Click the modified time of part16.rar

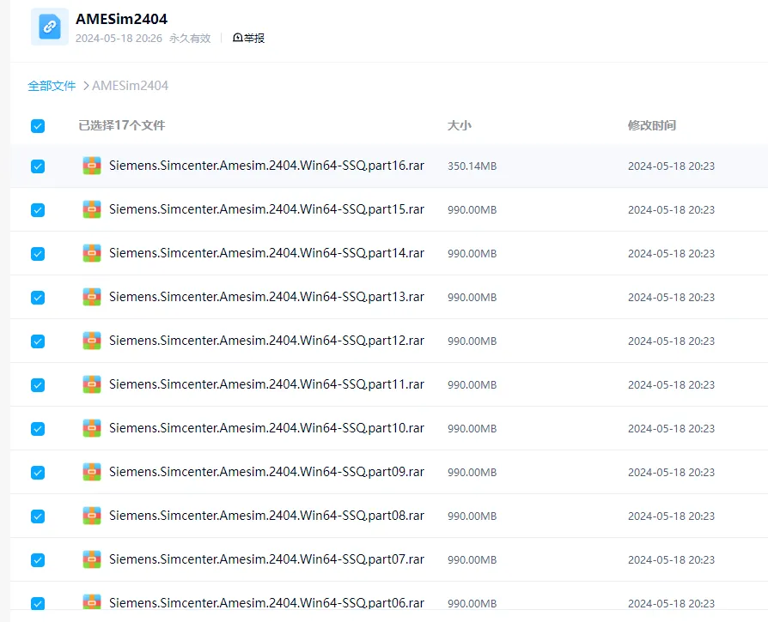point(671,166)
